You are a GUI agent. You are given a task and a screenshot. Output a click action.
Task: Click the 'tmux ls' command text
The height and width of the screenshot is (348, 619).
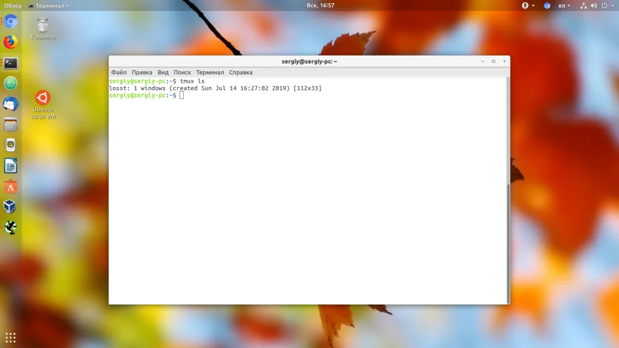(x=192, y=82)
